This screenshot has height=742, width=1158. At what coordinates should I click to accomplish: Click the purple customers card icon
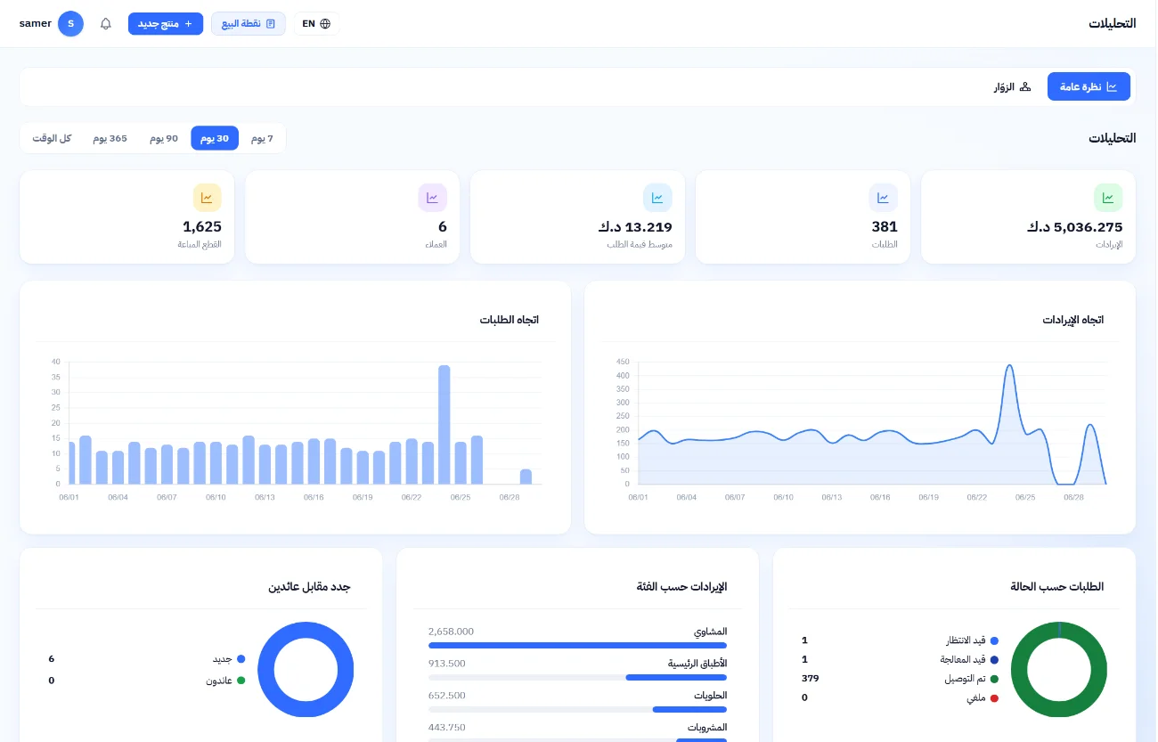pyautogui.click(x=432, y=198)
